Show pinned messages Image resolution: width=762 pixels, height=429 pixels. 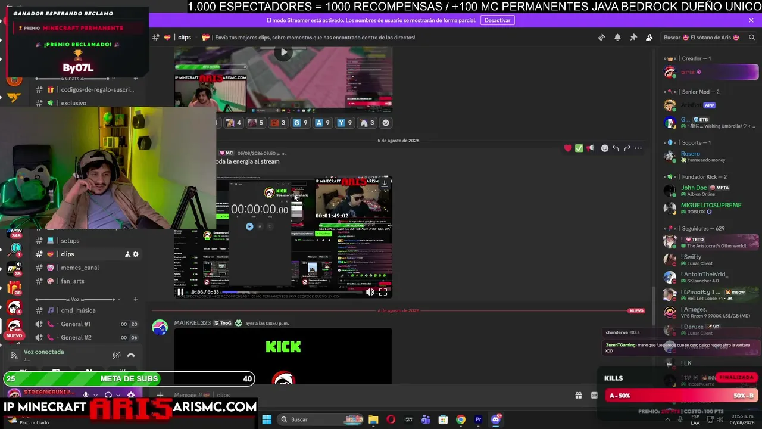[x=633, y=37]
